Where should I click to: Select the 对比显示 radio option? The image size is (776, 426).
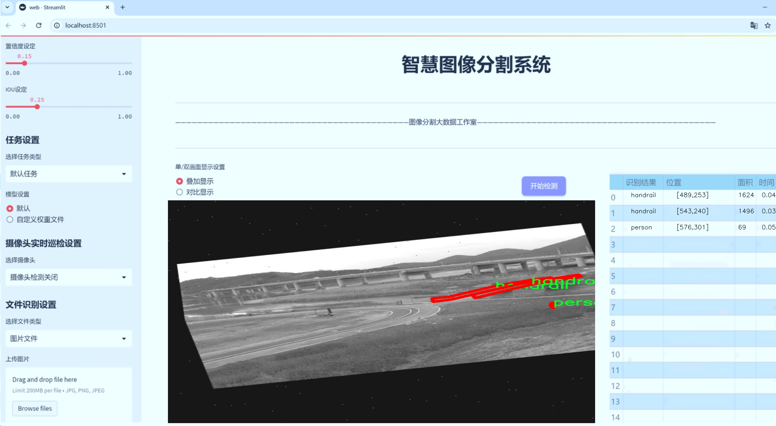coord(179,192)
